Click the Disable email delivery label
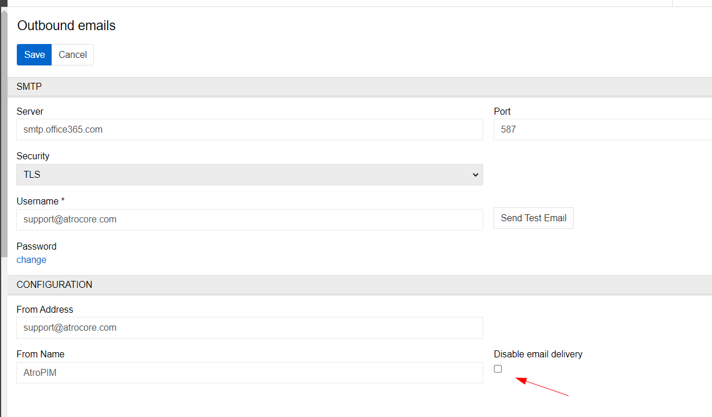The height and width of the screenshot is (417, 712). [538, 354]
